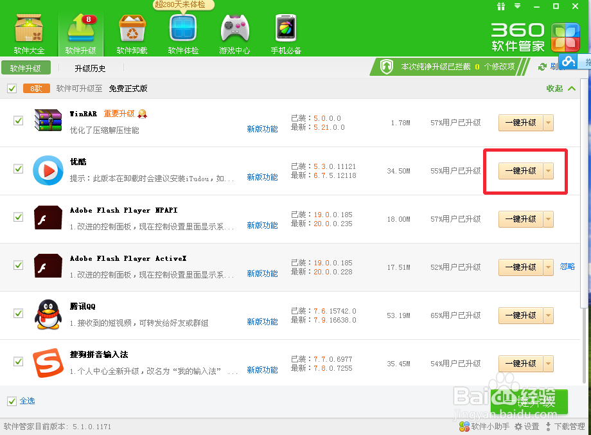The width and height of the screenshot is (591, 435).
Task: Click version text 软件管家目前版本: 5.1.0.1171
Action: [58, 427]
